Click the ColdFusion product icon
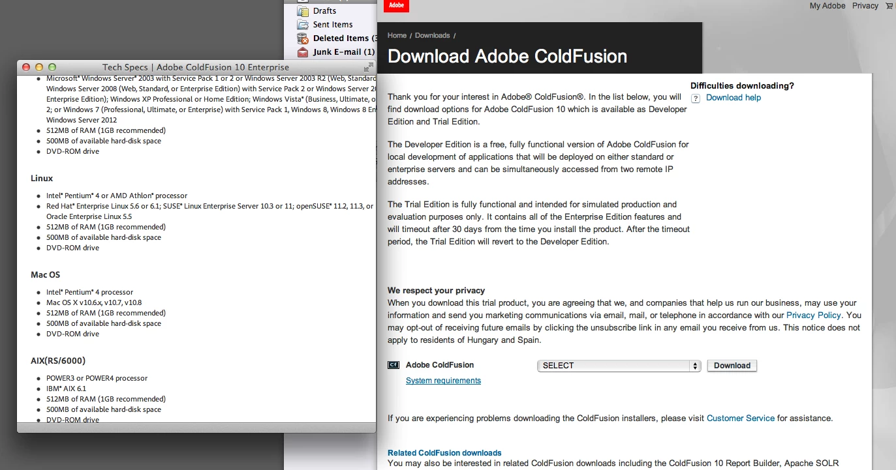The image size is (896, 470). click(x=394, y=365)
